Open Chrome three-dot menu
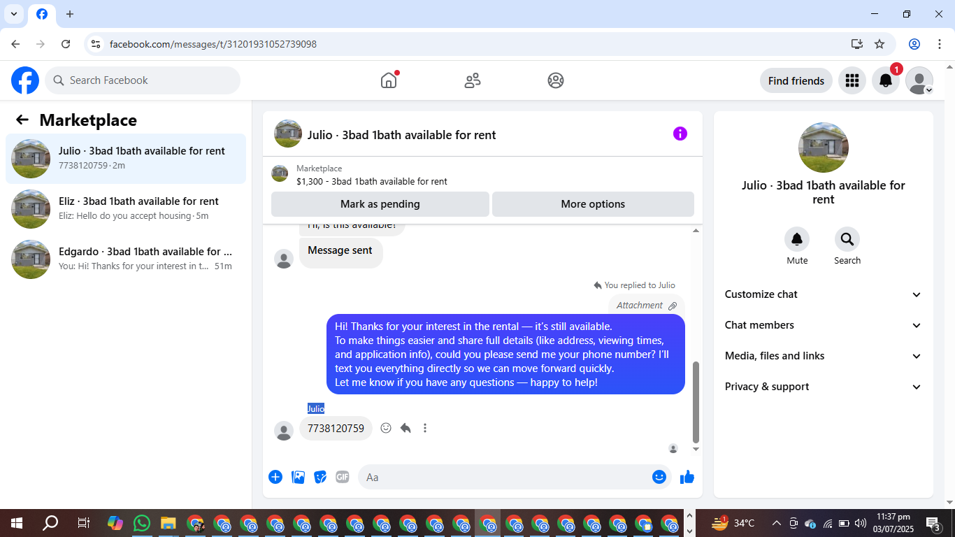955x537 pixels. [939, 44]
